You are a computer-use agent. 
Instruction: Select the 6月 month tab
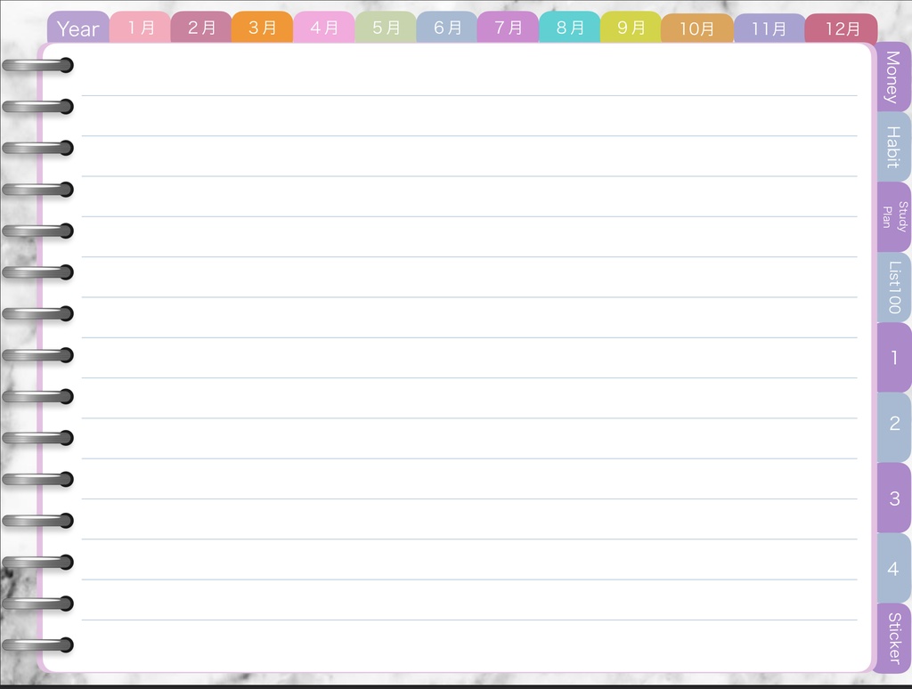tap(447, 28)
